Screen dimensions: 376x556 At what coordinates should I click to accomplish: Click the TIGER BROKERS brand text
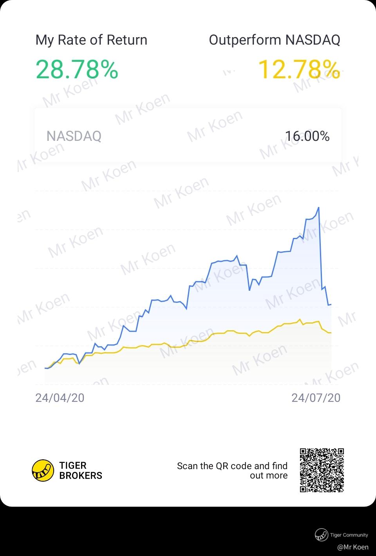click(x=81, y=470)
